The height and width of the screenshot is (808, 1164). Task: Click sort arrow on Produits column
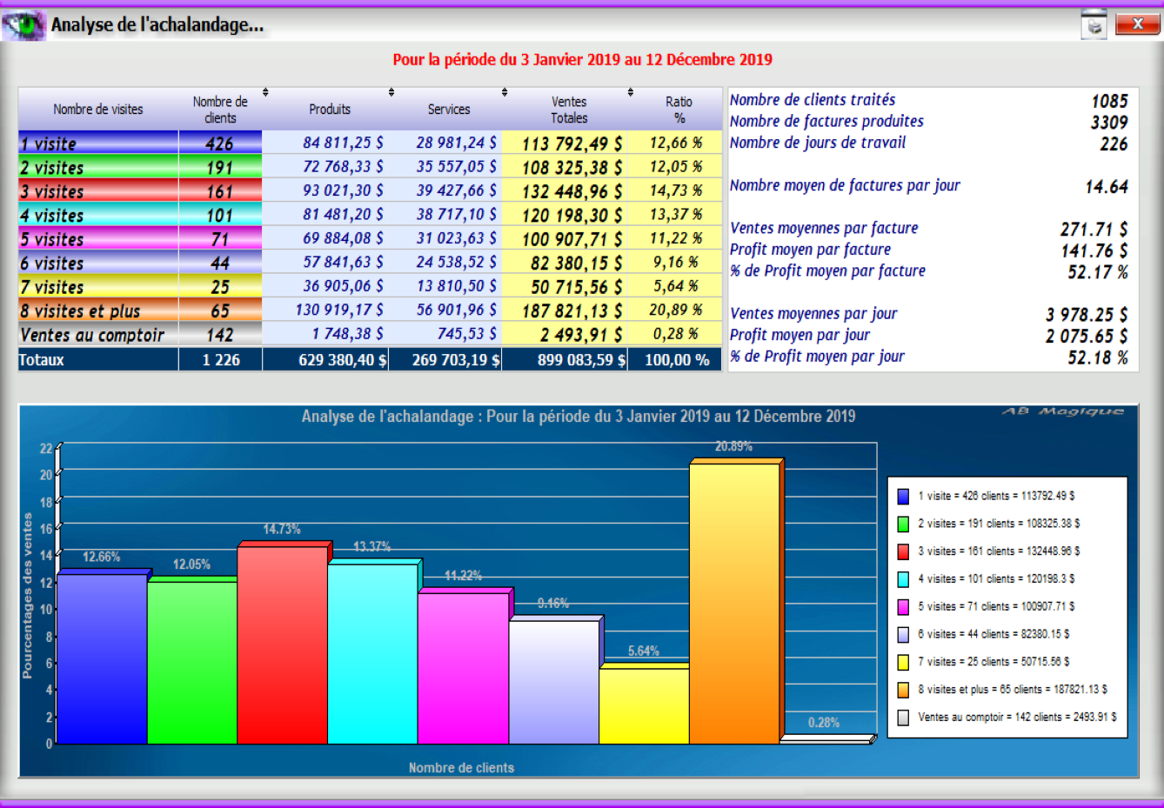(x=391, y=92)
